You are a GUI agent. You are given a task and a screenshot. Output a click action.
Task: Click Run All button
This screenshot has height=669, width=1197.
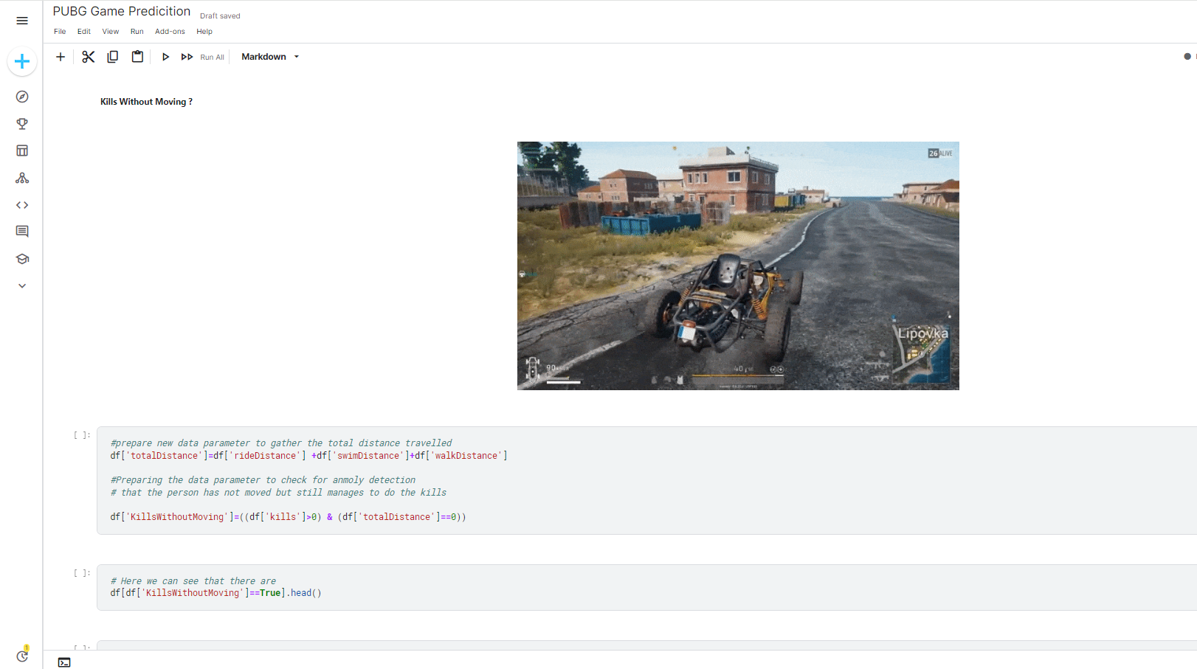(203, 57)
